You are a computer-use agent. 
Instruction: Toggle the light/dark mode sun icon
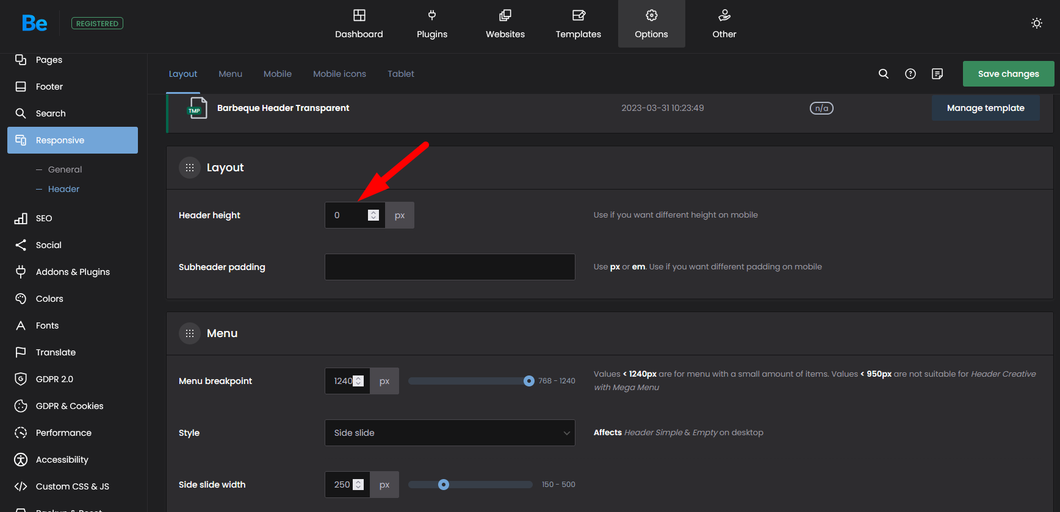click(x=1036, y=23)
